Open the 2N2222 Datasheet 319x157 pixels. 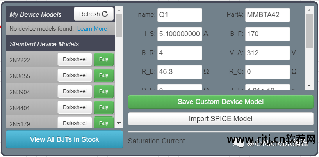pyautogui.click(x=75, y=60)
